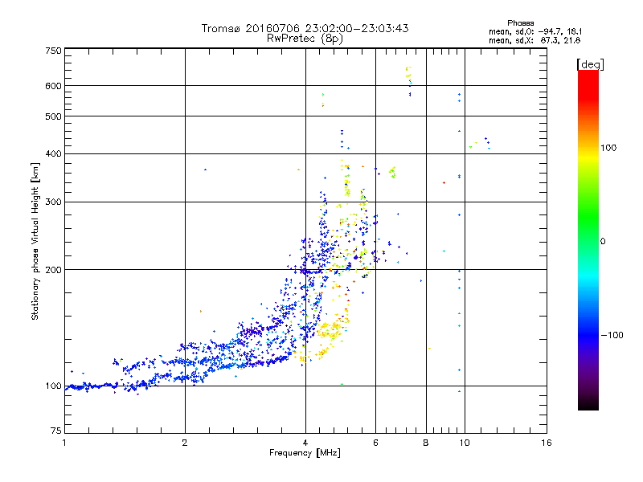Click the y-axis tick "300"

(x=54, y=202)
